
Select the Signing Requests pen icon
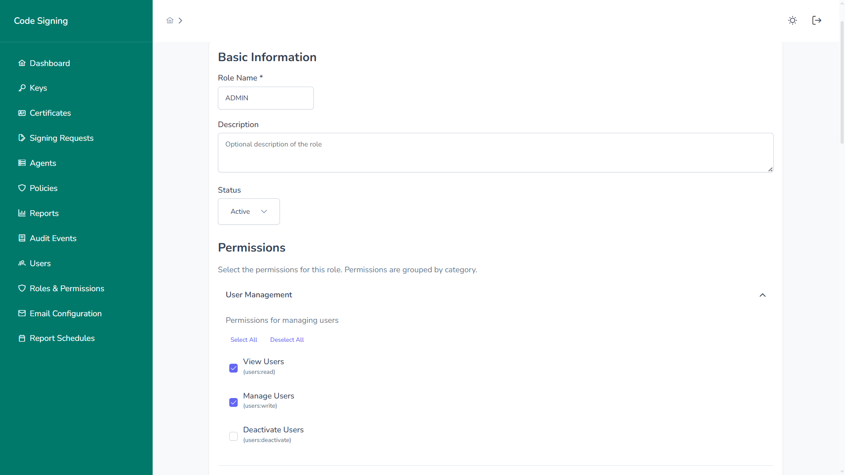[22, 138]
